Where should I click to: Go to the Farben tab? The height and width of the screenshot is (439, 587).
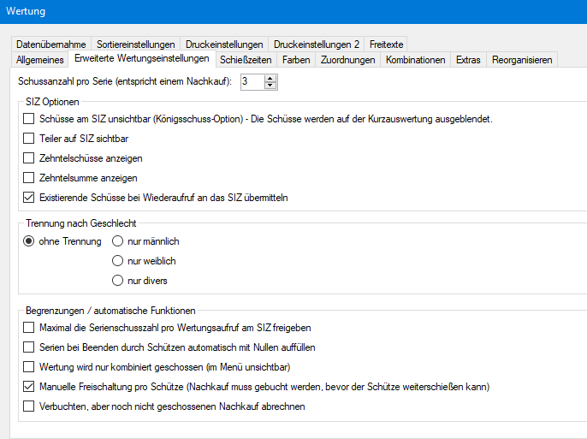click(296, 60)
